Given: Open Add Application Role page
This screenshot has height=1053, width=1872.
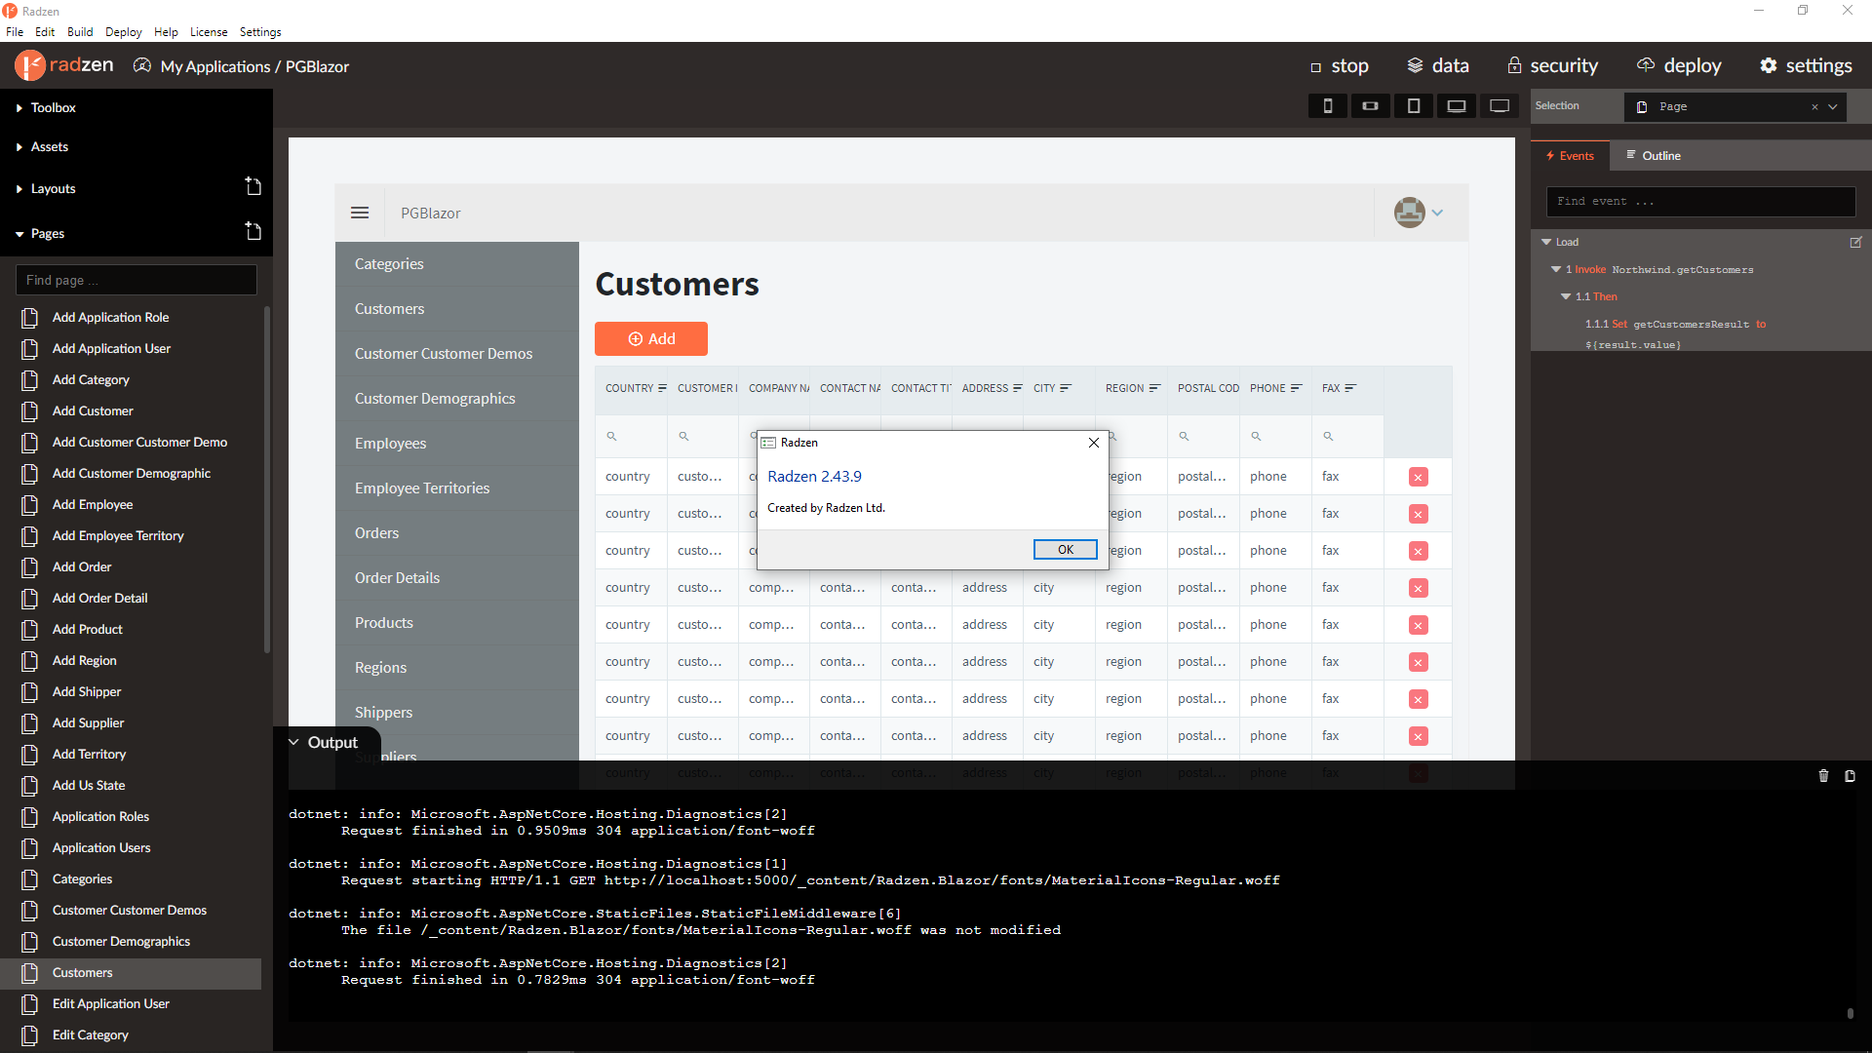Looking at the screenshot, I should [110, 317].
